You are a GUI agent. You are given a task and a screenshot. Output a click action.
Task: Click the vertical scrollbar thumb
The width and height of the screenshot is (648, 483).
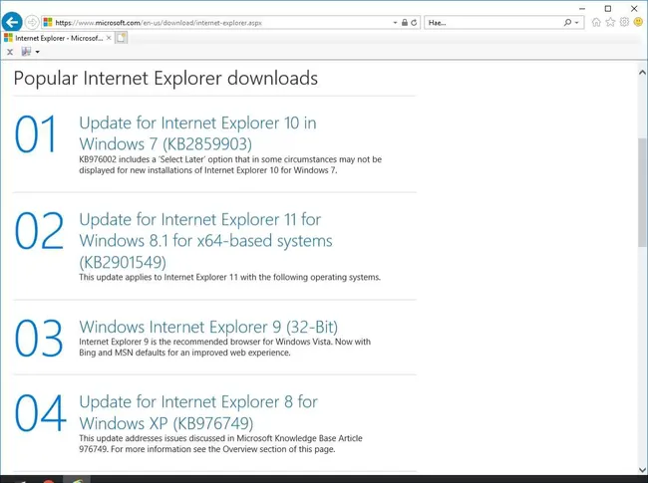[642, 192]
